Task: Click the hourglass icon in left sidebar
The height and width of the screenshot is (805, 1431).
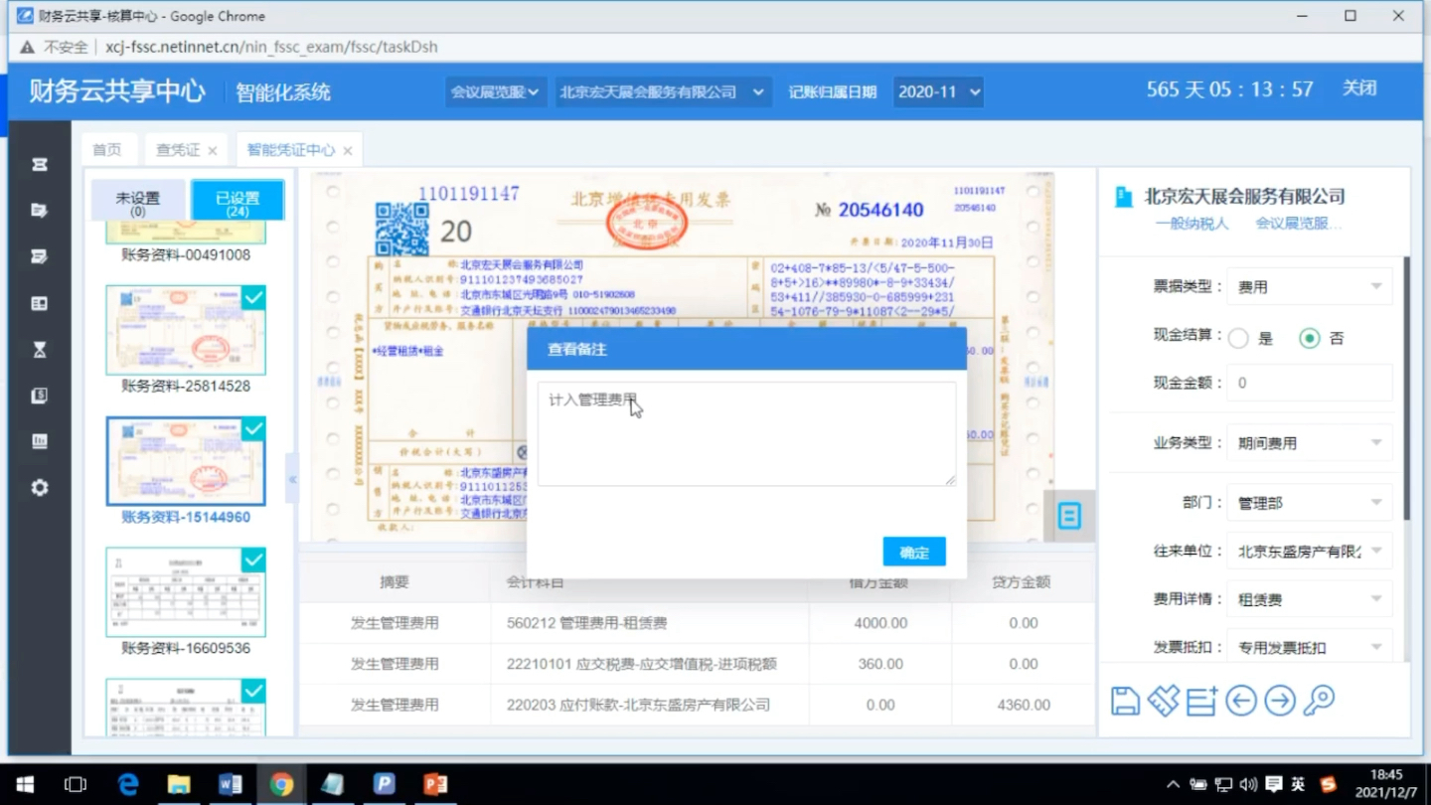Action: [40, 349]
